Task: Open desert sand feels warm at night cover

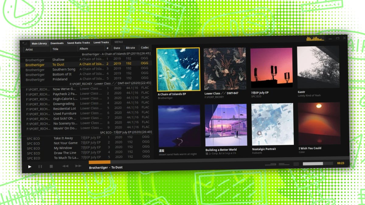Action: point(179,126)
